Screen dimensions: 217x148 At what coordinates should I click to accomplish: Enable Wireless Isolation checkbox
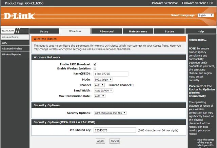pyautogui.click(x=95, y=68)
